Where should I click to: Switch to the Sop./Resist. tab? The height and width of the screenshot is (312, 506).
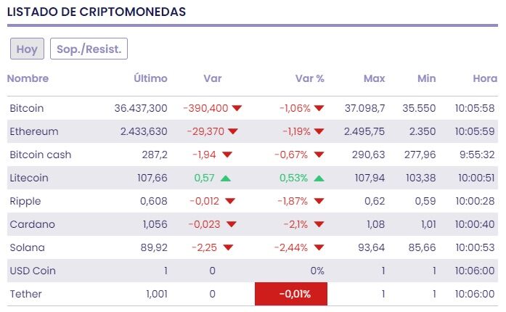(89, 49)
